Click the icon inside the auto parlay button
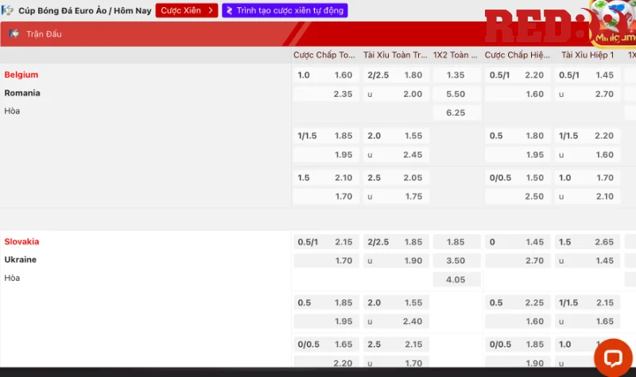This screenshot has height=377, width=636. 230,10
